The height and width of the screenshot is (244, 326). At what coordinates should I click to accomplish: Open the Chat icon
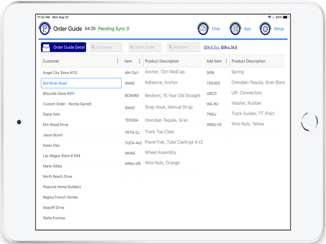click(203, 29)
